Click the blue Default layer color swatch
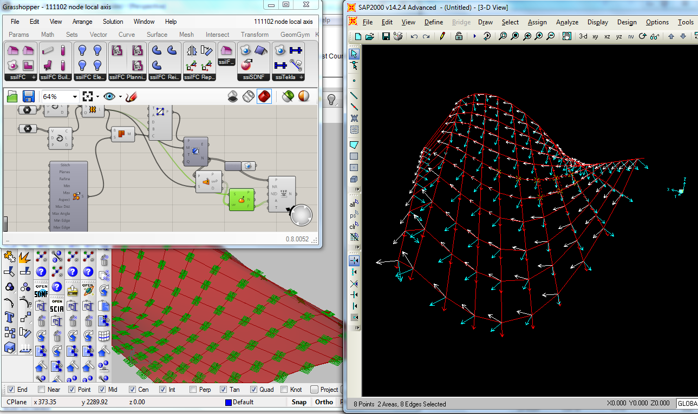698x414 pixels. 229,402
